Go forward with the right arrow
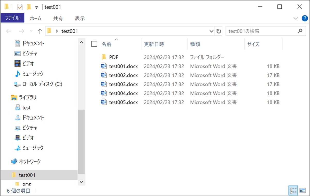 22,31
